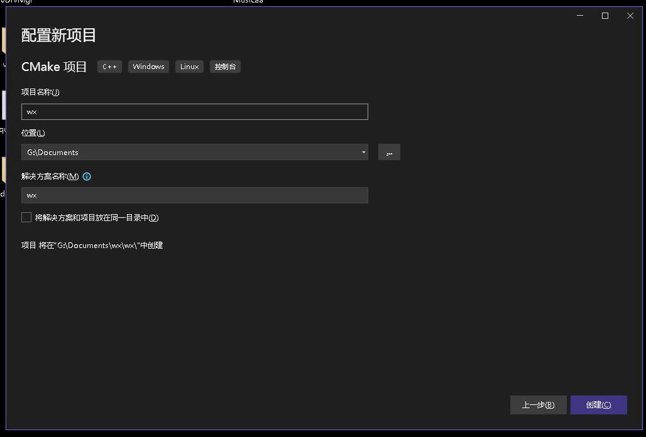Click the Windows tag badge
Screen dimensions: 646x437
148,67
